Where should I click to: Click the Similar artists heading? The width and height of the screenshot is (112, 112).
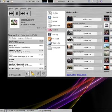(72, 12)
